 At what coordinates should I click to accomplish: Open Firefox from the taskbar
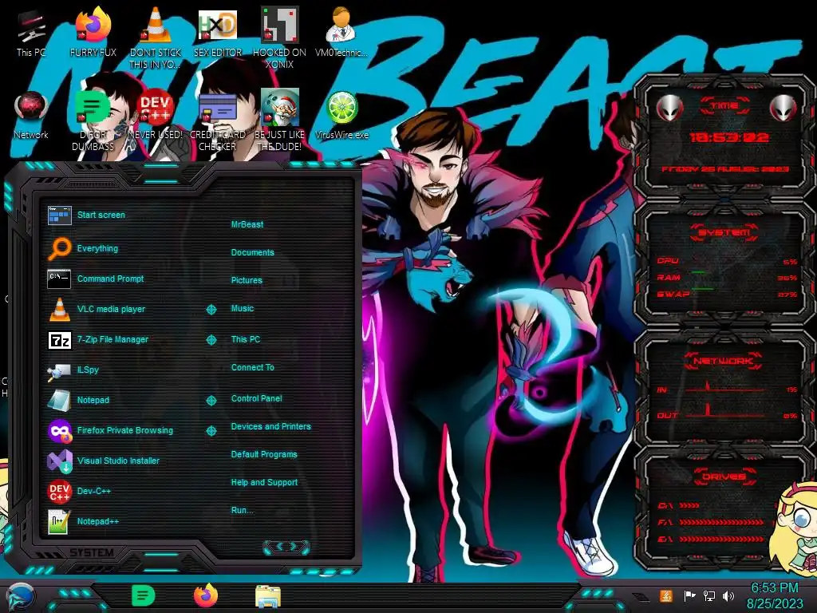[x=206, y=595]
